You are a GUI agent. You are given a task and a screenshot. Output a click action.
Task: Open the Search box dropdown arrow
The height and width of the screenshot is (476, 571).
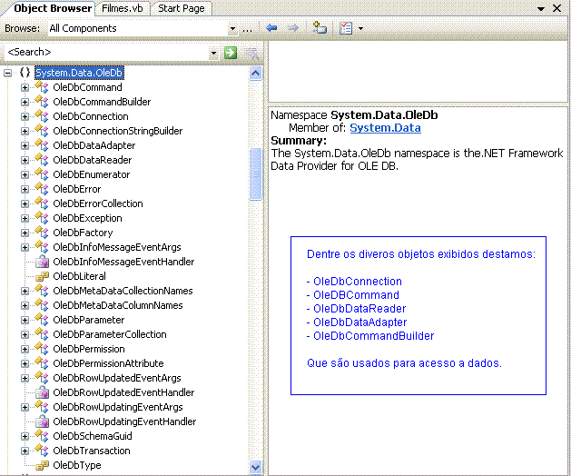(213, 54)
